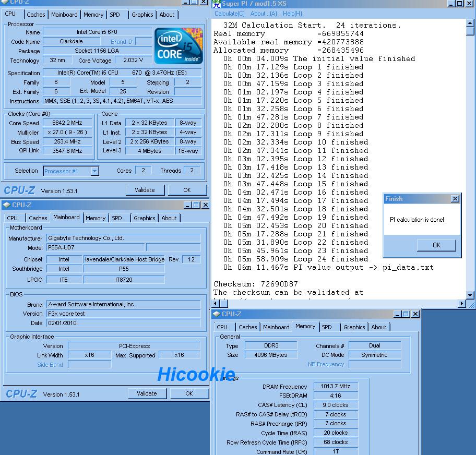Viewport: 476px width, 455px height.
Task: Click Super PI horizontal scrollbar left arrow
Action: [215, 303]
